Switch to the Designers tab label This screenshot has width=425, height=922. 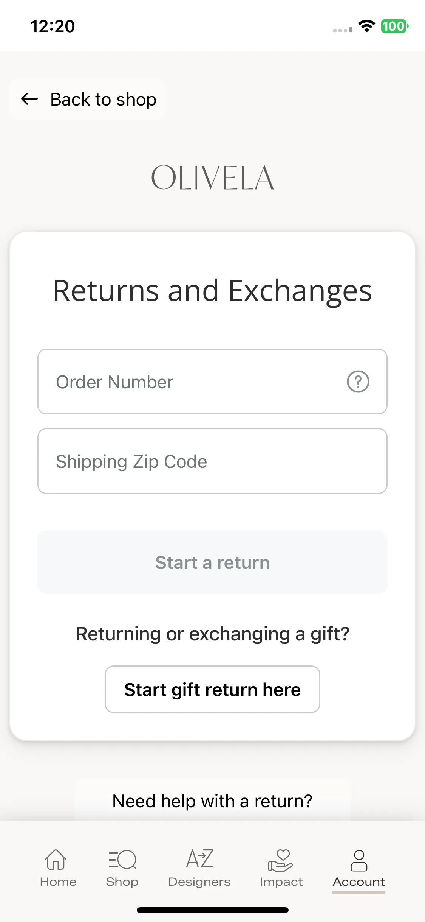(x=199, y=882)
